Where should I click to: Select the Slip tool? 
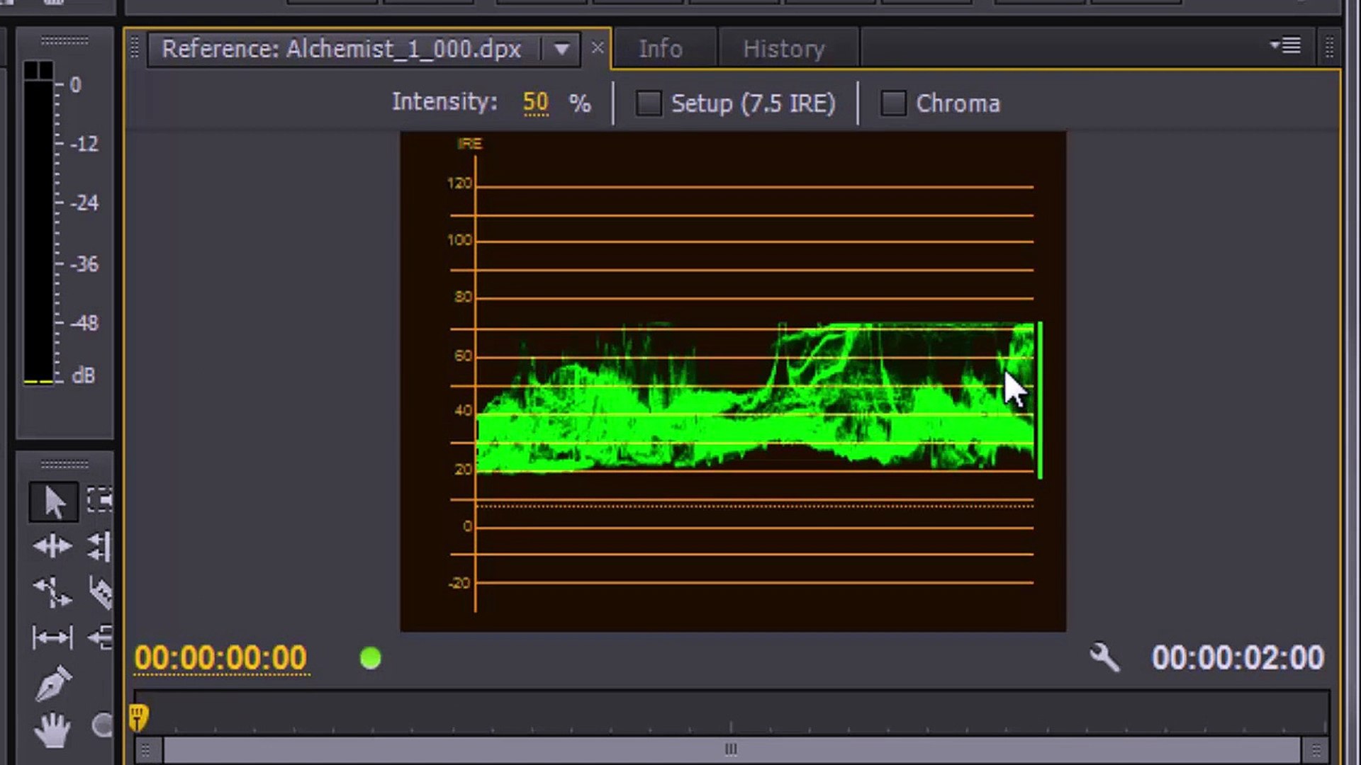52,637
